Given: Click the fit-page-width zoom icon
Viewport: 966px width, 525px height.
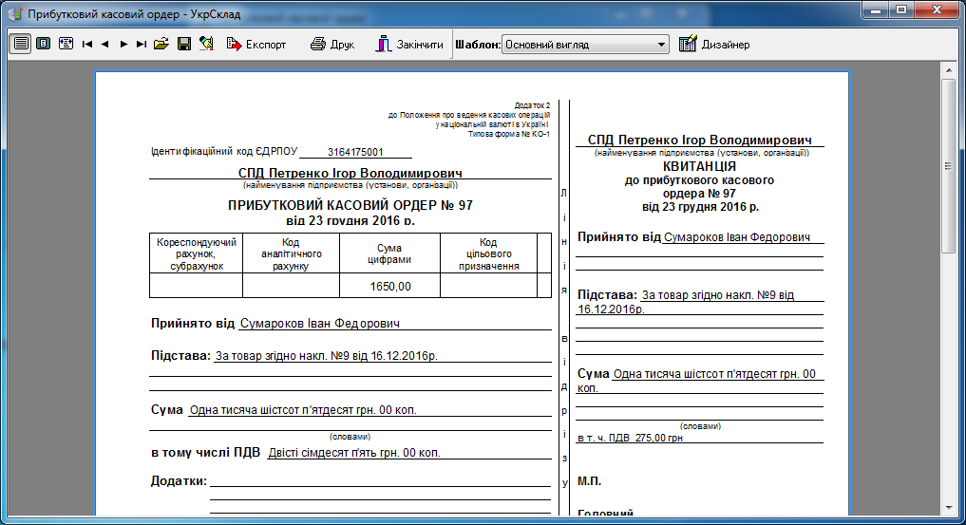Looking at the screenshot, I should (x=66, y=44).
